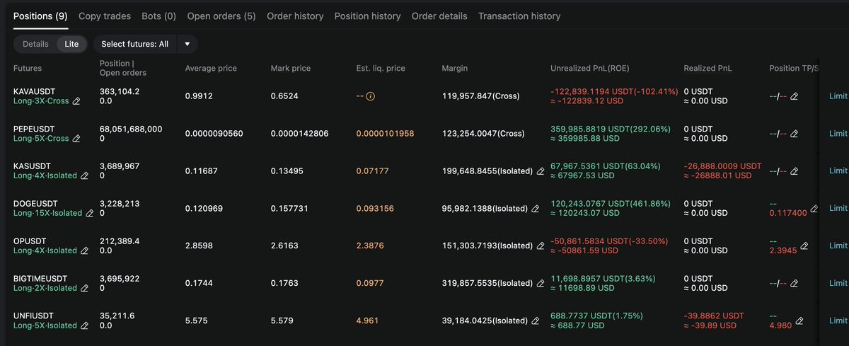Open the Positions (9) tab

(x=40, y=16)
